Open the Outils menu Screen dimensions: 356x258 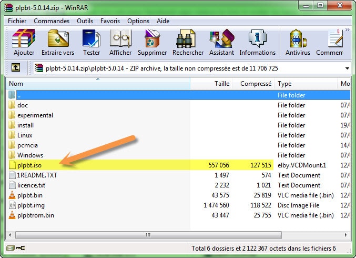point(85,21)
